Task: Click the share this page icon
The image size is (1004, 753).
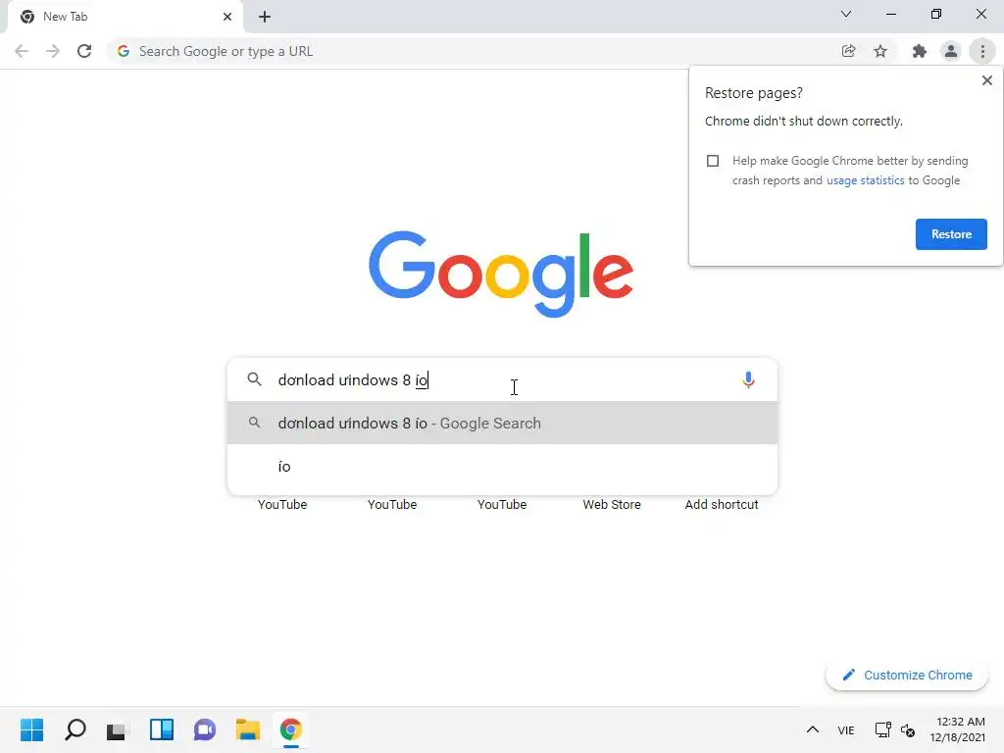Action: point(848,51)
